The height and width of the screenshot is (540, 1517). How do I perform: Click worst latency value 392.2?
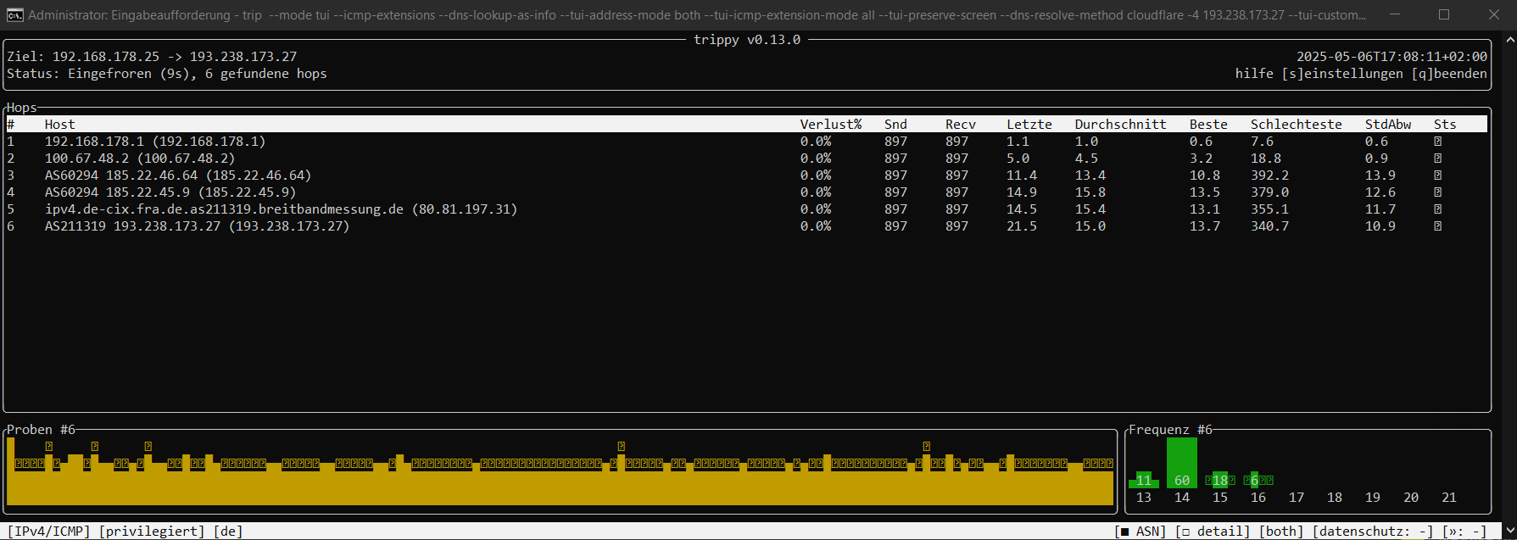click(x=1269, y=175)
